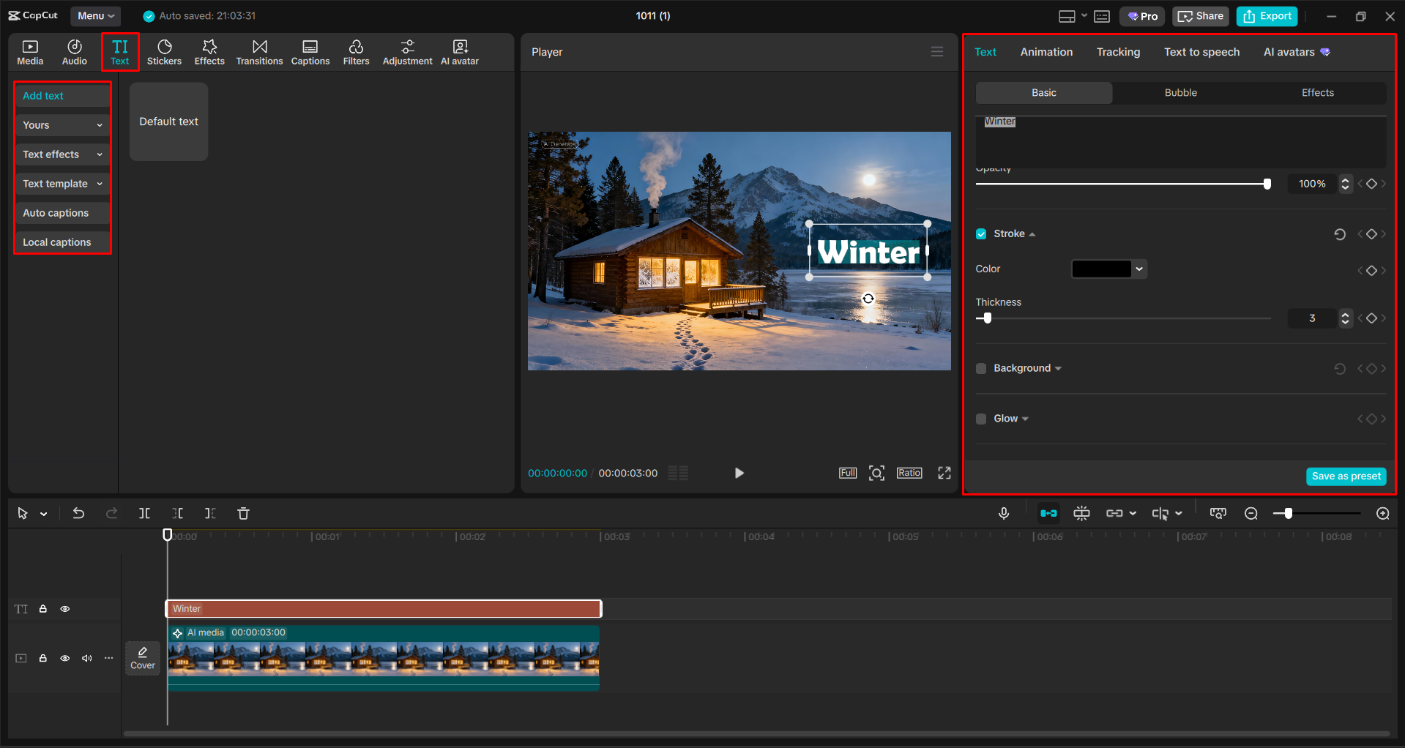Click the Undo icon
This screenshot has height=748, width=1405.
click(x=78, y=513)
